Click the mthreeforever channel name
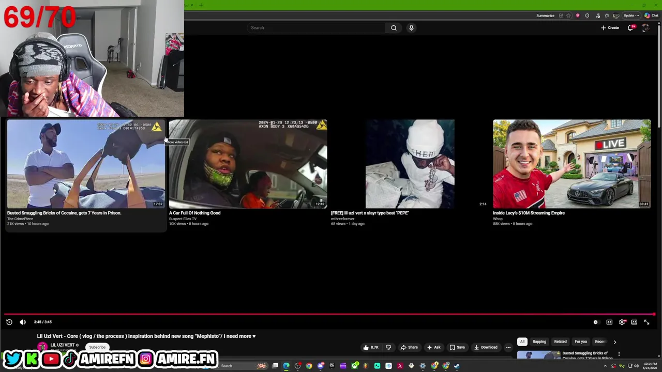 pyautogui.click(x=342, y=219)
